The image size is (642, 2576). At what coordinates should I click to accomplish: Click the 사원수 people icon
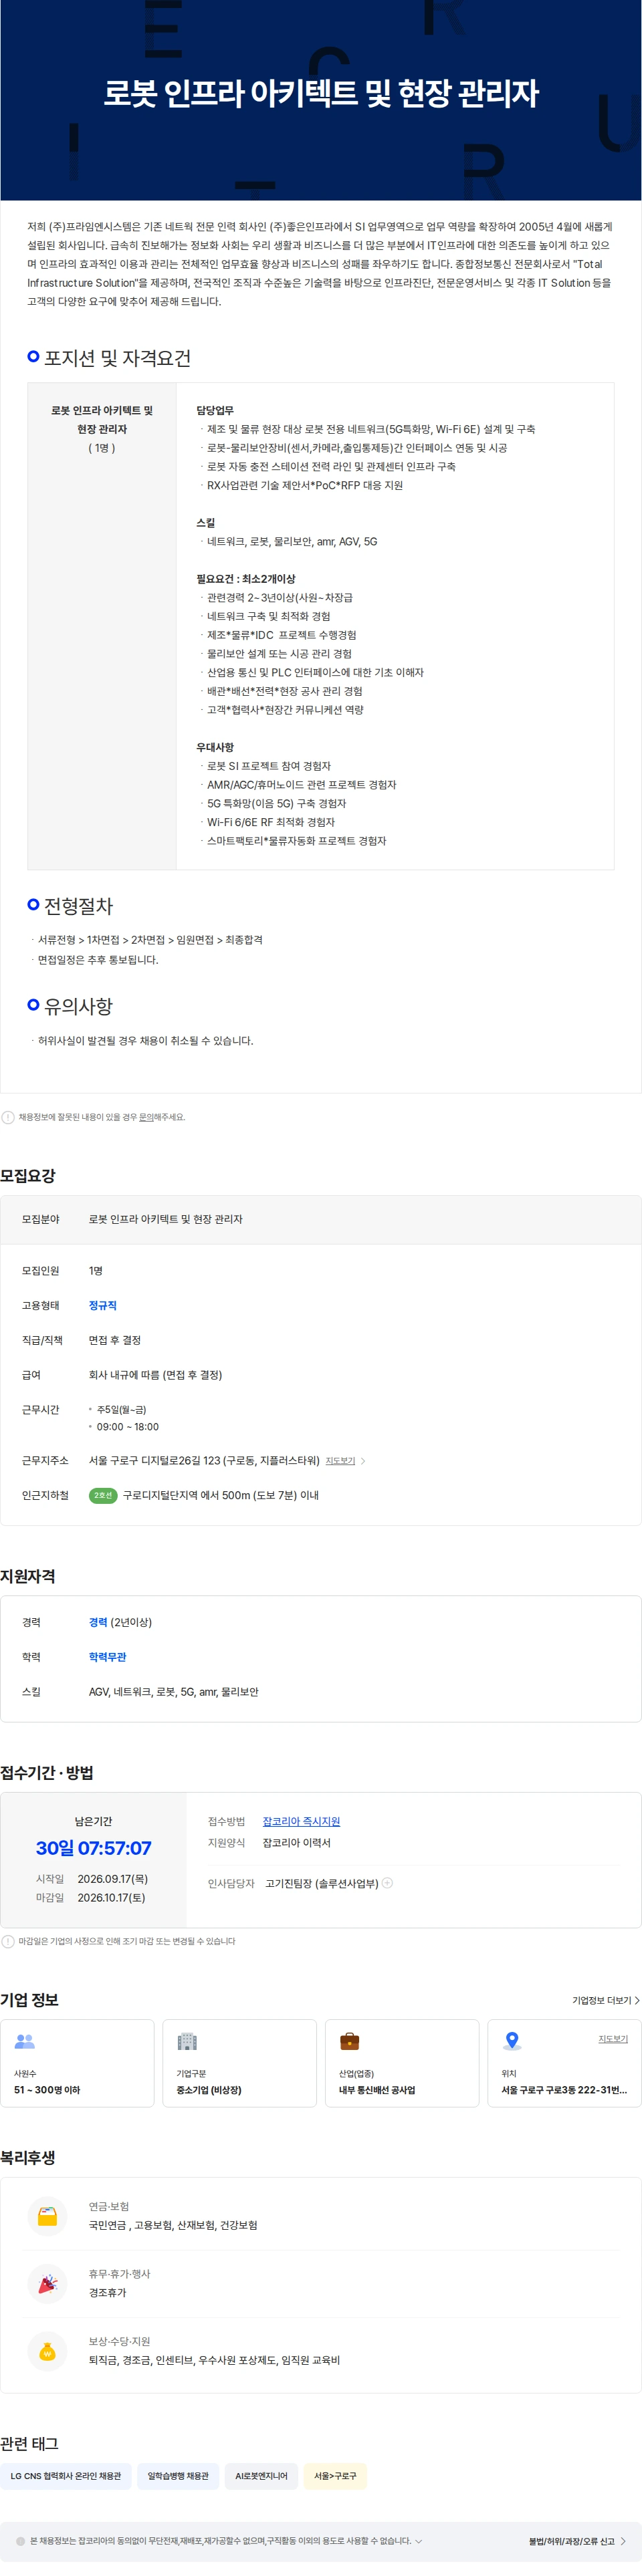coord(25,2041)
